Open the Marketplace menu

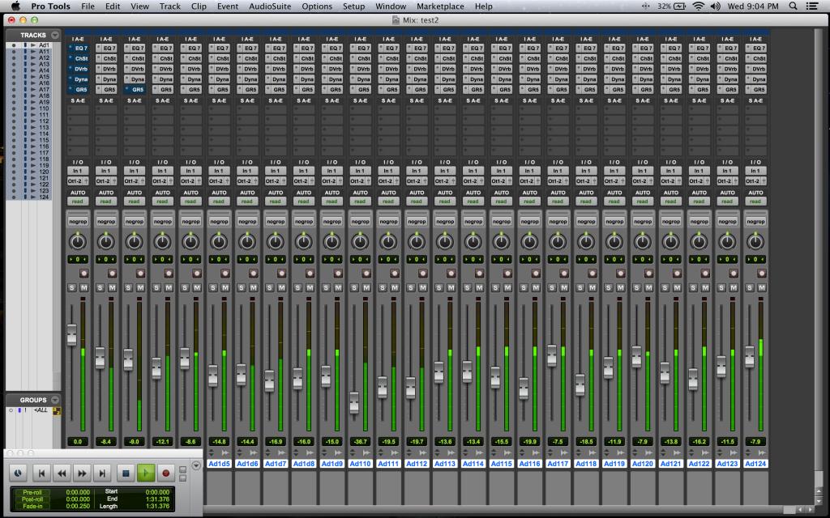coord(442,6)
